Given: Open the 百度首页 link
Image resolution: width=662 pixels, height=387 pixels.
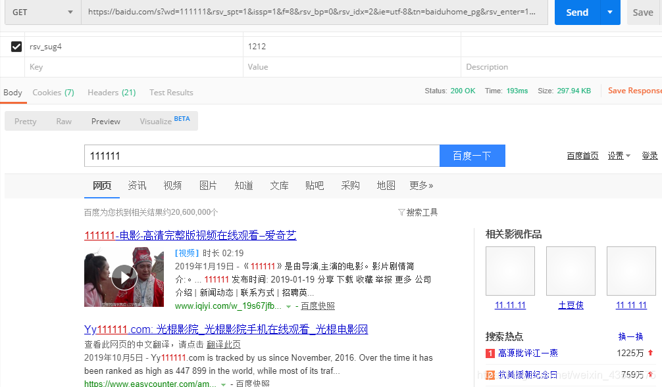Looking at the screenshot, I should click(x=582, y=156).
